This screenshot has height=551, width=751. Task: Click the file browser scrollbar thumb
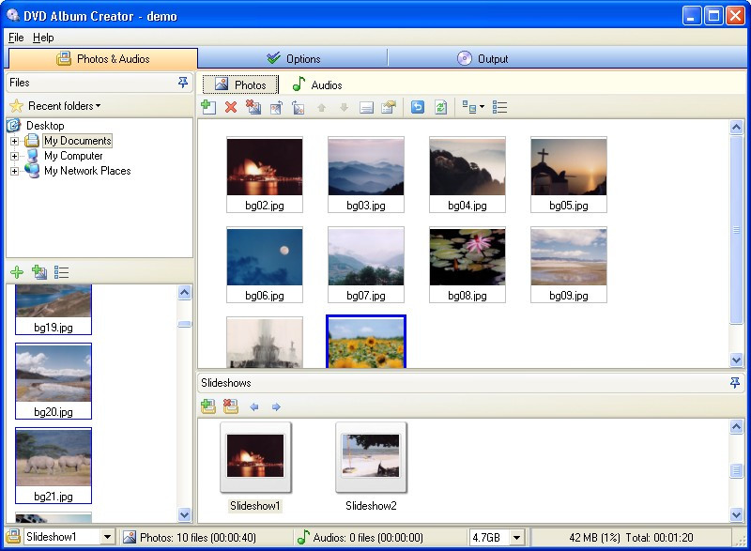[184, 324]
